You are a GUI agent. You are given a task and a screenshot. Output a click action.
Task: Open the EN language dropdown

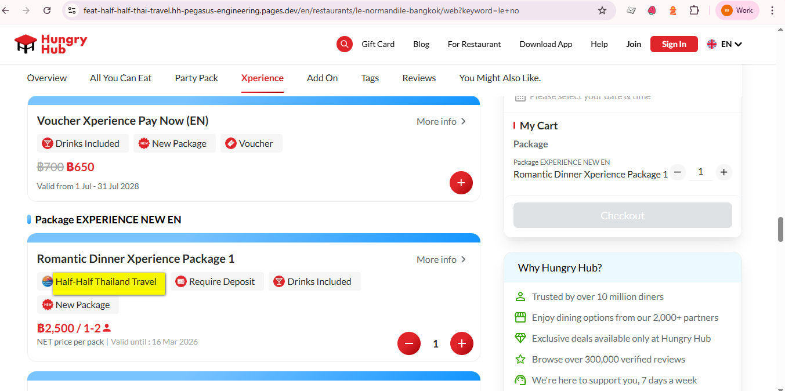[725, 44]
